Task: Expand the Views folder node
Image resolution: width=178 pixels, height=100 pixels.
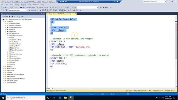Action: point(8,52)
